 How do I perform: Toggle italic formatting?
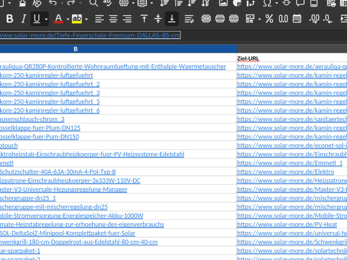(x=24, y=19)
